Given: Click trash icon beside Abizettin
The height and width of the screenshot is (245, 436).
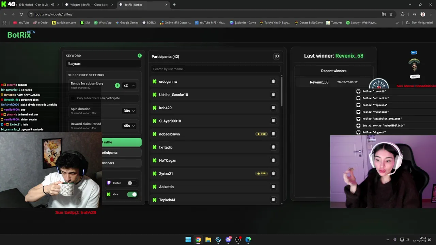Looking at the screenshot, I should (x=273, y=186).
